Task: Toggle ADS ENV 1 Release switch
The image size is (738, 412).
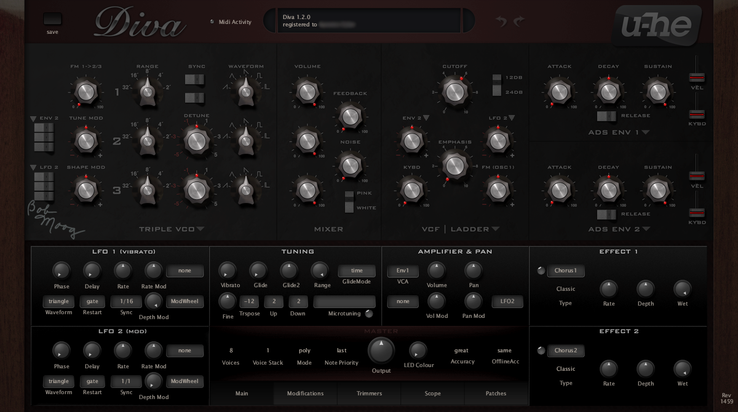Action: [x=607, y=116]
